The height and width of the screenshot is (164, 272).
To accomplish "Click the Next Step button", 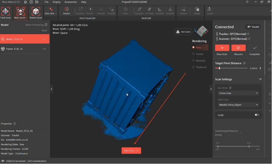I will (131, 151).
